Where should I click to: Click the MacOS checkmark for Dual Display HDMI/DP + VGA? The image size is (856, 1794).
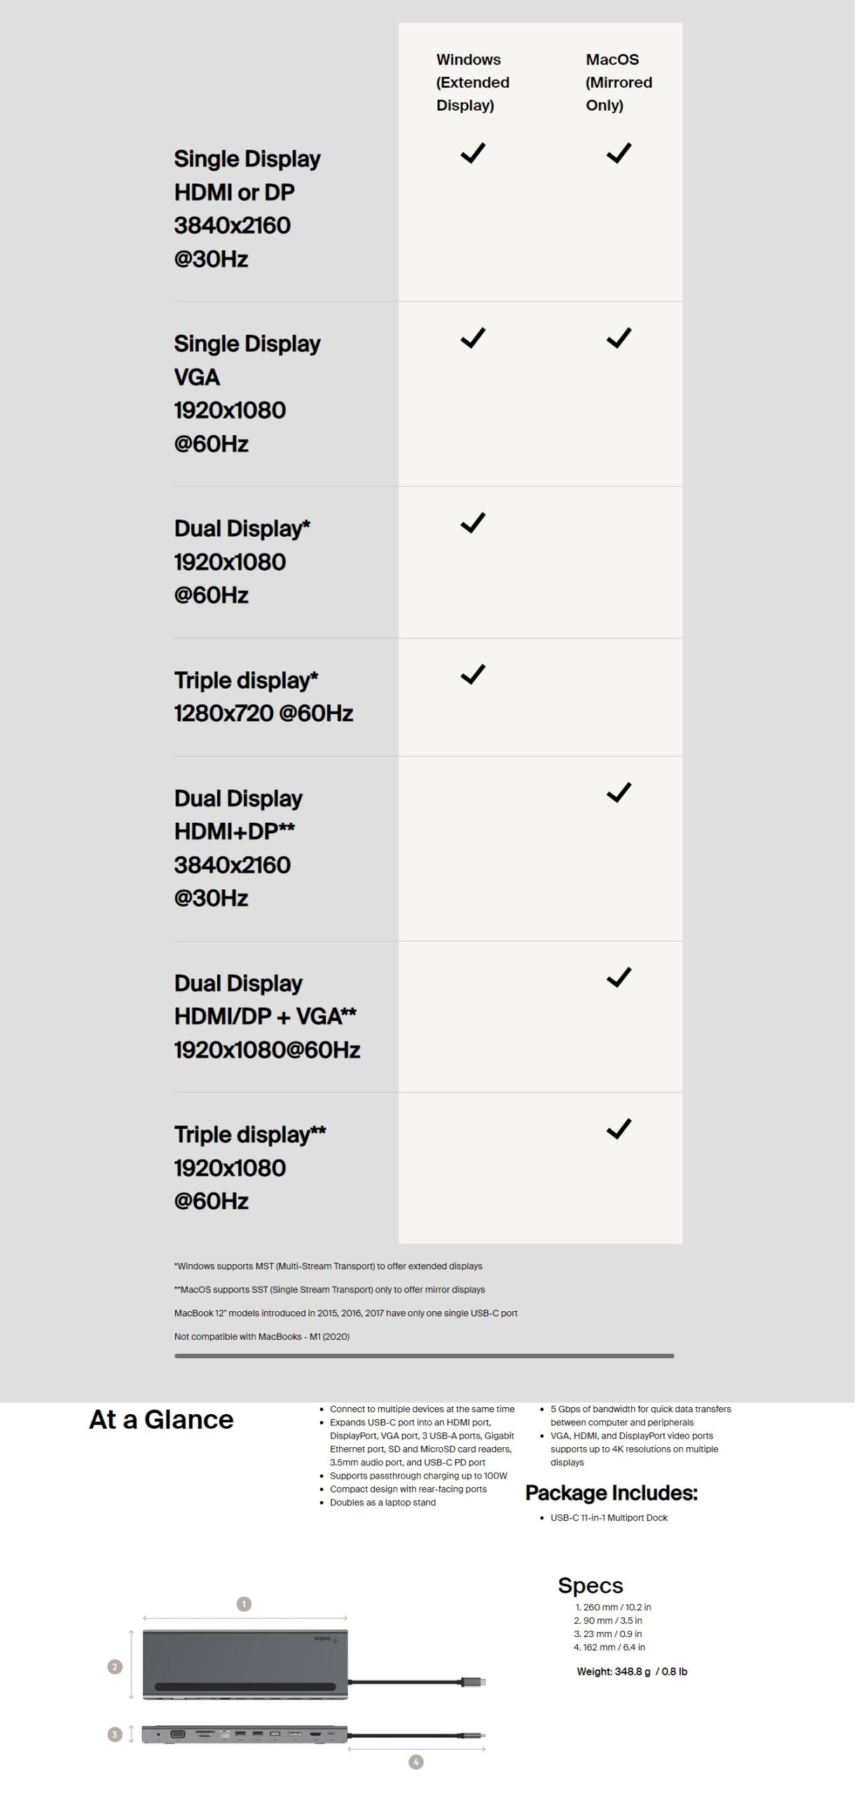619,977
